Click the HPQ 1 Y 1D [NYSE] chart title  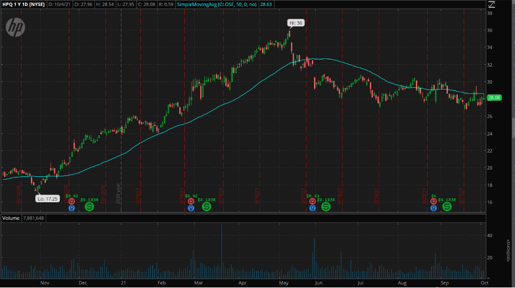pos(23,4)
